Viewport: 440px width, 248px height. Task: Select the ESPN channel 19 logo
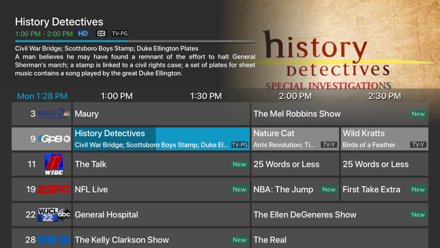click(x=54, y=189)
